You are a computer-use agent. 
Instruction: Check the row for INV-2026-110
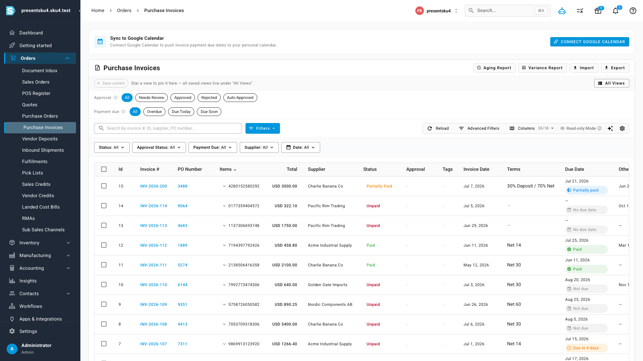click(x=104, y=284)
